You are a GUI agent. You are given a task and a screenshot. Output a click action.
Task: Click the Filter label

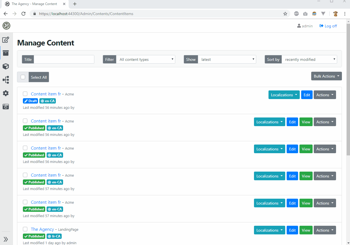[x=109, y=59]
